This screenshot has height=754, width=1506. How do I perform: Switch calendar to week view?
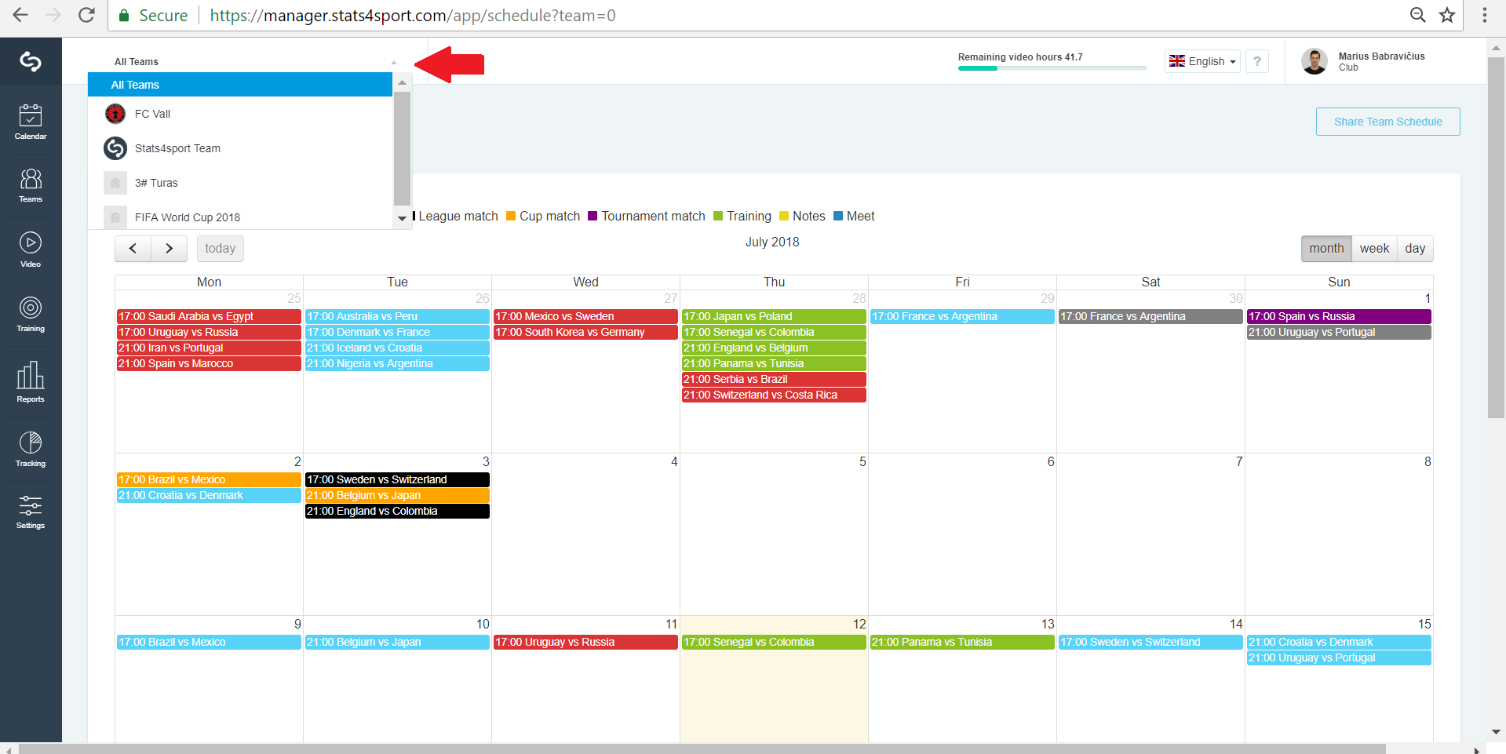(x=1374, y=249)
